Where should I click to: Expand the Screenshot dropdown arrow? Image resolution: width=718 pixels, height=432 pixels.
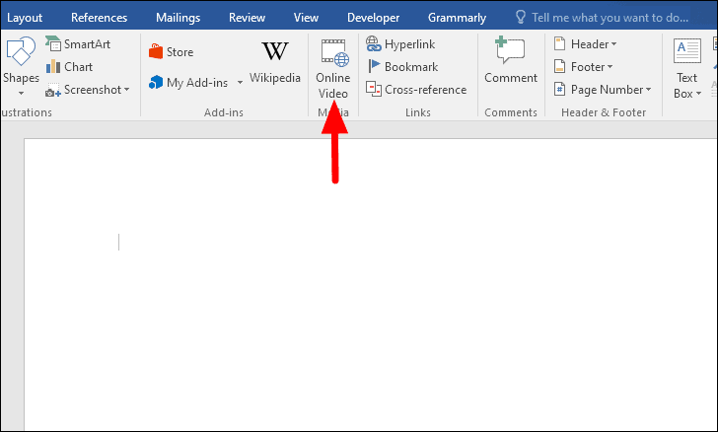point(127,90)
